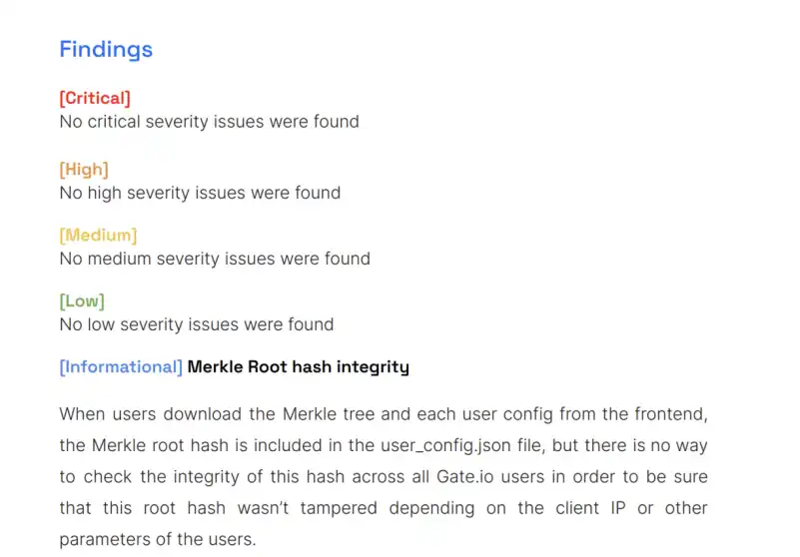Select the orange [High] severity label
Image resolution: width=800 pixels, height=557 pixels.
pyautogui.click(x=84, y=169)
